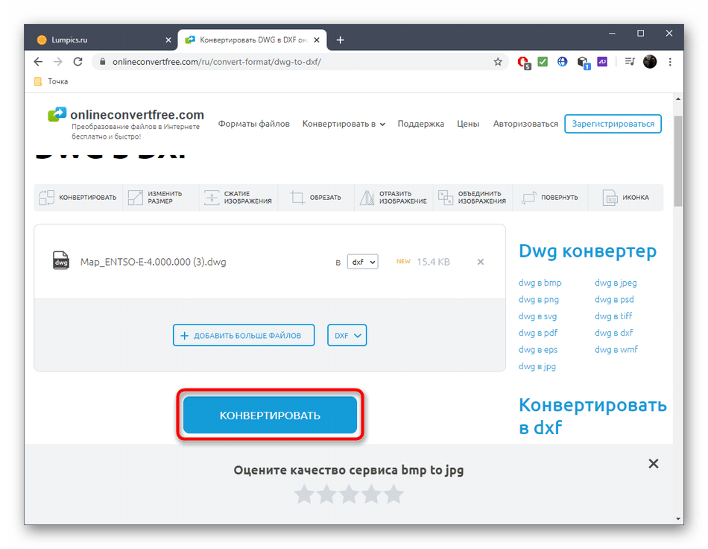The height and width of the screenshot is (549, 708).
Task: Click Добавить больше файлов button
Action: click(x=244, y=335)
